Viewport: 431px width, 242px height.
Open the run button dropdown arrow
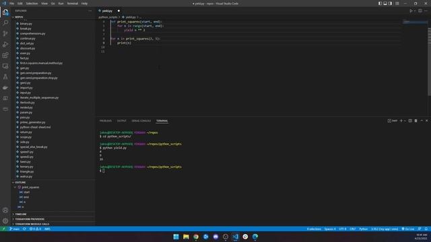click(415, 11)
